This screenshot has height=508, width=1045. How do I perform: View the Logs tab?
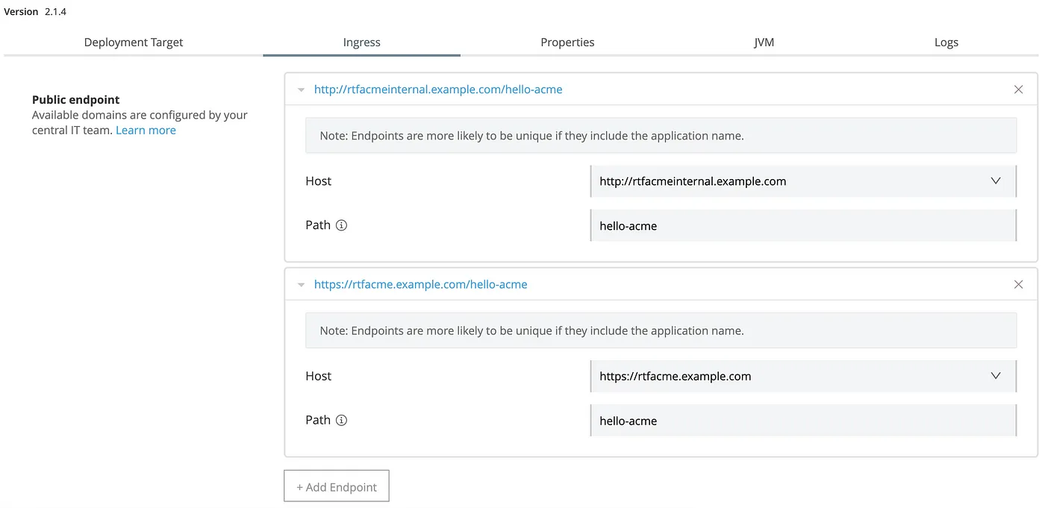[x=946, y=43]
